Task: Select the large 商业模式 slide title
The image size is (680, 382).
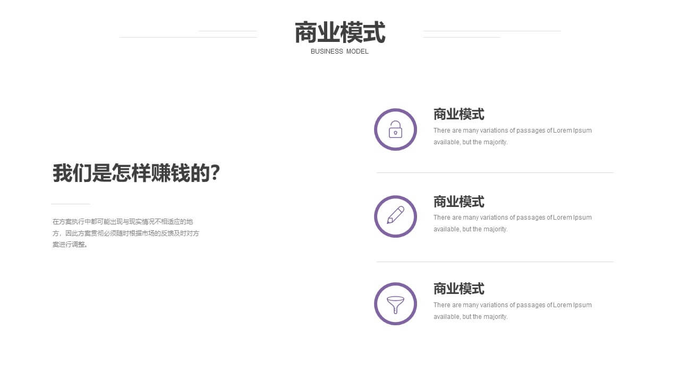Action: [339, 33]
